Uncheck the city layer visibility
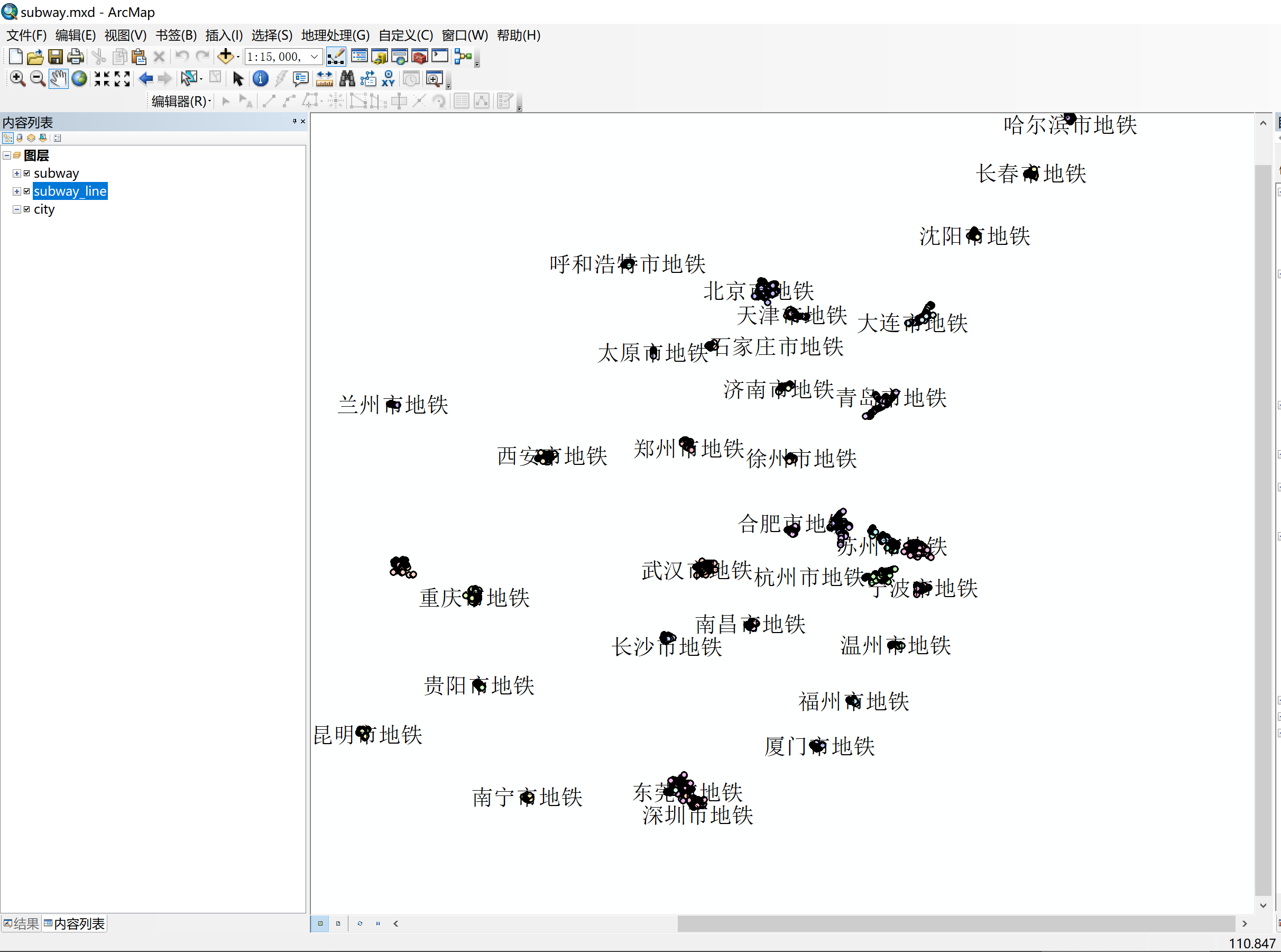Screen dimensions: 1281x952 pos(26,209)
